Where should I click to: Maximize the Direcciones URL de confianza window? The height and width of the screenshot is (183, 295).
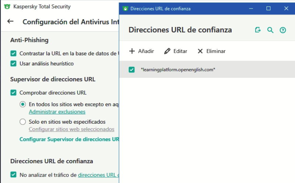(268, 8)
